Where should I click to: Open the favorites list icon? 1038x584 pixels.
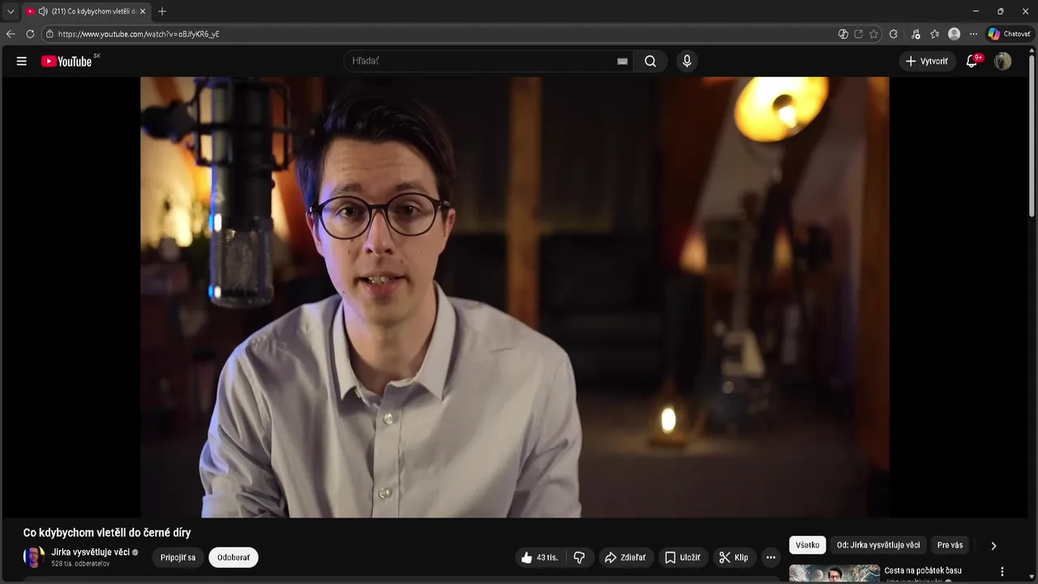(935, 34)
